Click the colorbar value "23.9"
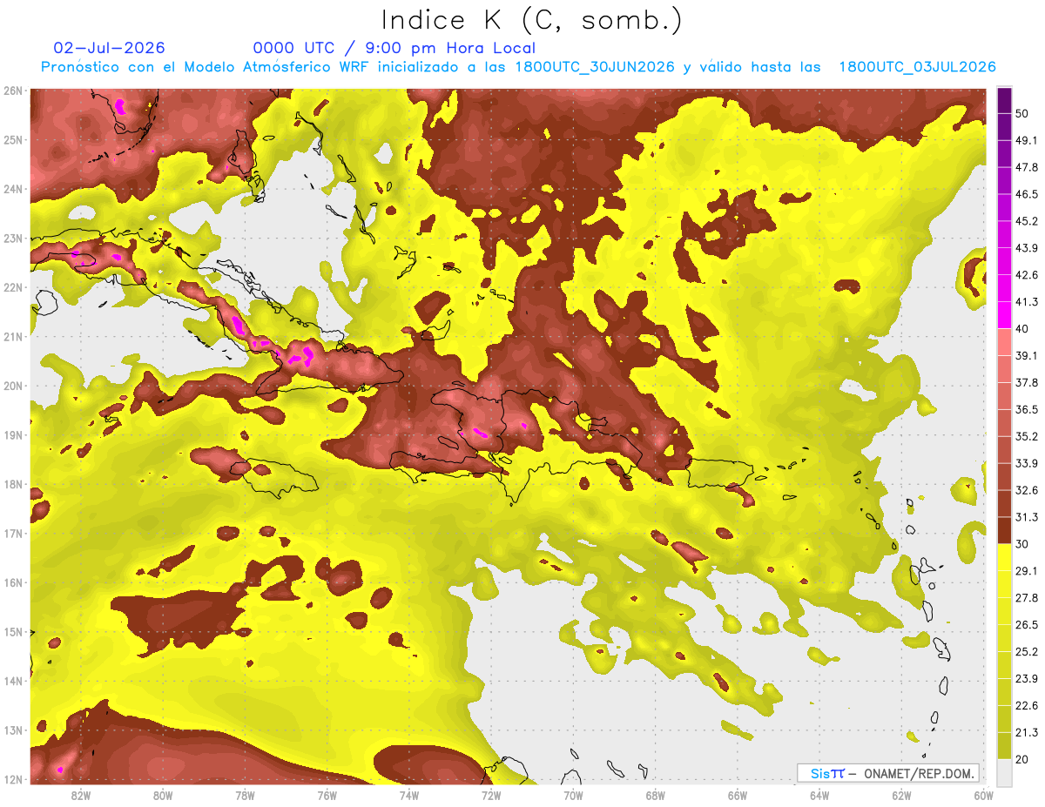1045x807 pixels. 1027,679
